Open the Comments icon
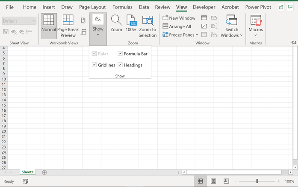The image size is (298, 187). point(290,7)
